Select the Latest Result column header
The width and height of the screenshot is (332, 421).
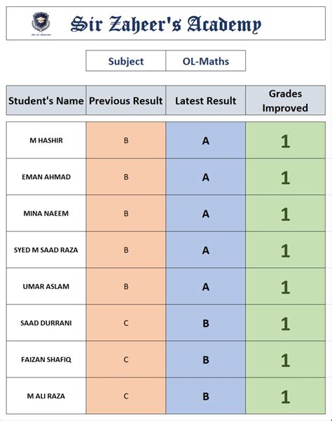pyautogui.click(x=206, y=100)
